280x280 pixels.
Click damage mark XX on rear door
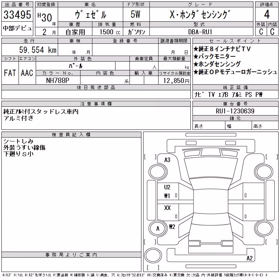pos(167,208)
